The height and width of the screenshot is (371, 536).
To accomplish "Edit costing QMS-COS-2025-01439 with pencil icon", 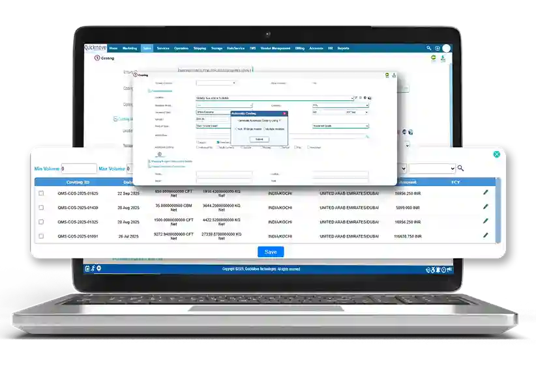I will click(486, 207).
